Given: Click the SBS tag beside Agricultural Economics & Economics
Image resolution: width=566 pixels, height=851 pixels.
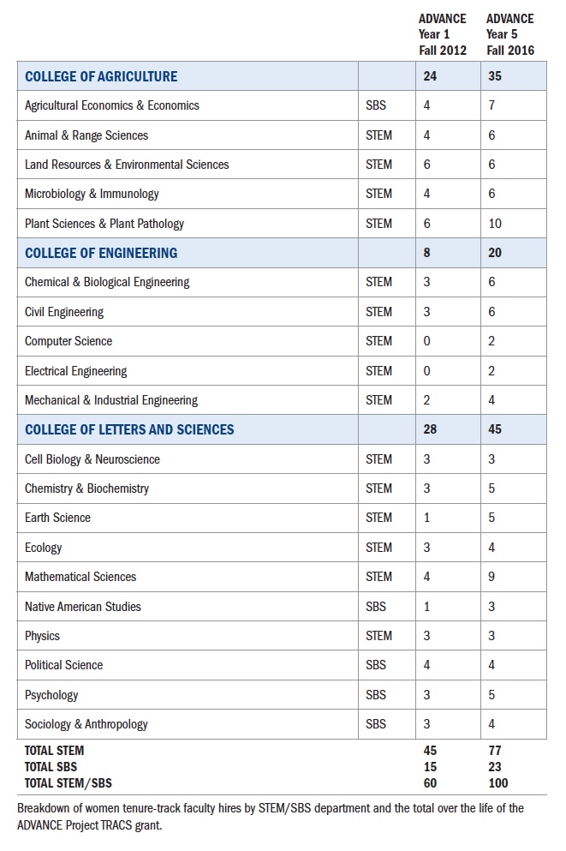Looking at the screenshot, I should [x=376, y=105].
